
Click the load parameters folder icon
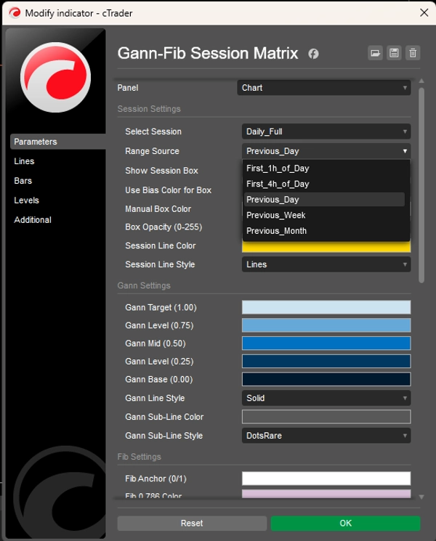tap(375, 53)
